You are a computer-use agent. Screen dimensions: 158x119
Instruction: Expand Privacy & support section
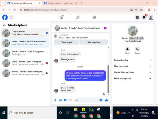[x=132, y=78]
